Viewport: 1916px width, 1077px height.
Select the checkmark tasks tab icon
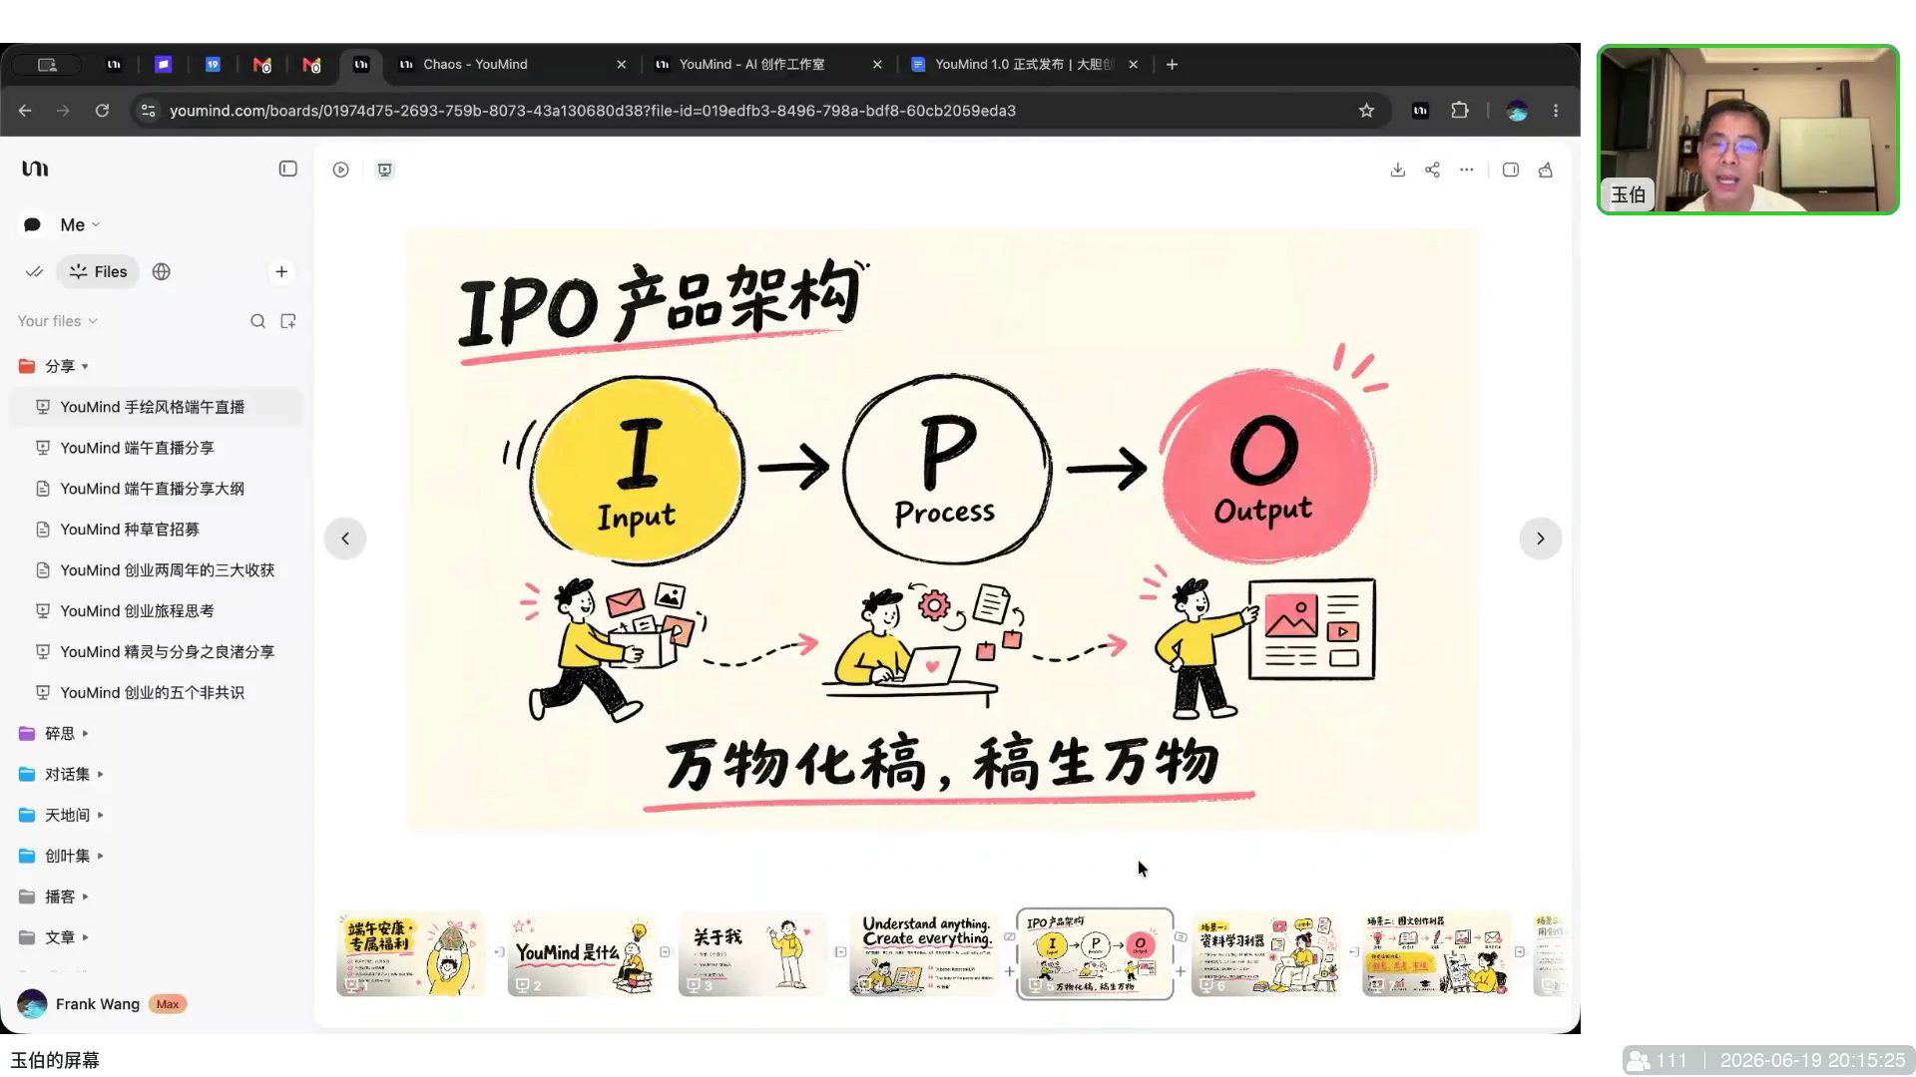point(34,271)
